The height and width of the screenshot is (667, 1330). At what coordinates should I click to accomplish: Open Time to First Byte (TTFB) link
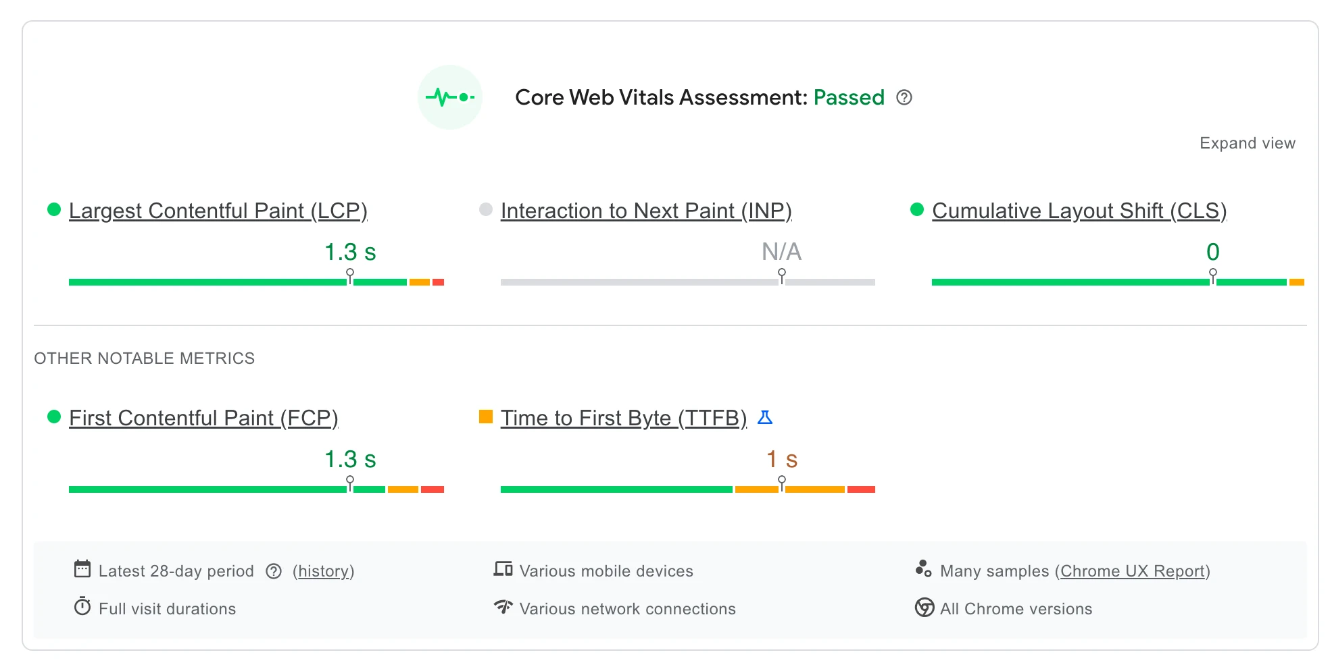[x=624, y=418]
